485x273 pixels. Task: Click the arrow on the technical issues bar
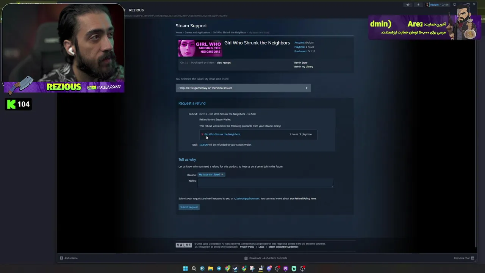[307, 88]
